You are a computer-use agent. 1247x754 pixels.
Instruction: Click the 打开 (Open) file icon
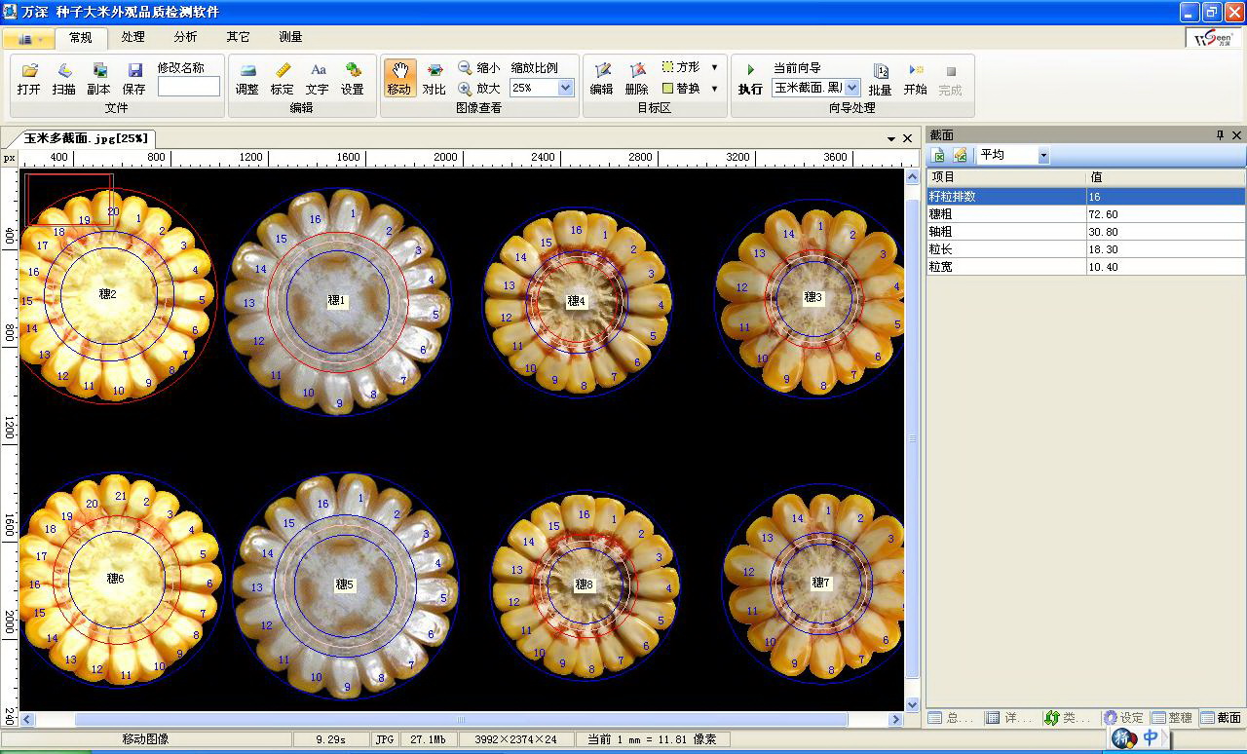tap(29, 71)
